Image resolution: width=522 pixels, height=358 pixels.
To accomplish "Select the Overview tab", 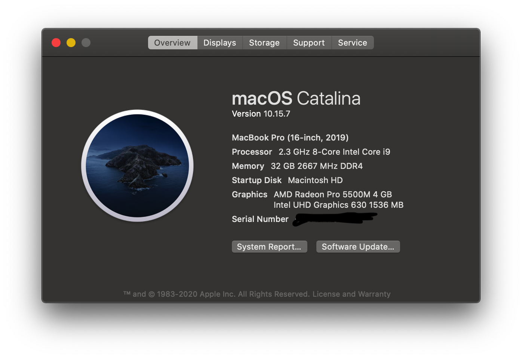I will click(x=172, y=43).
